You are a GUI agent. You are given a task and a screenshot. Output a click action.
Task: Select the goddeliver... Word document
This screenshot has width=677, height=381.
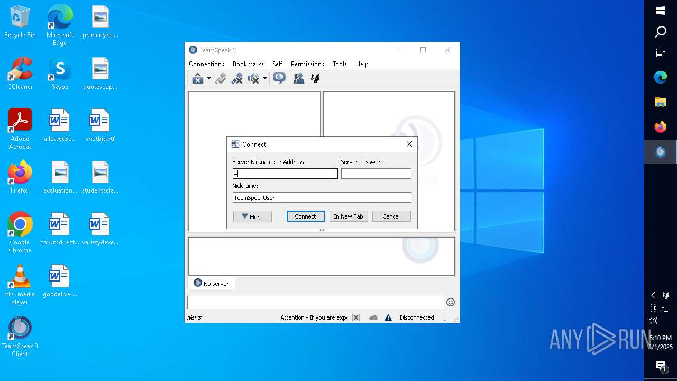tap(60, 281)
